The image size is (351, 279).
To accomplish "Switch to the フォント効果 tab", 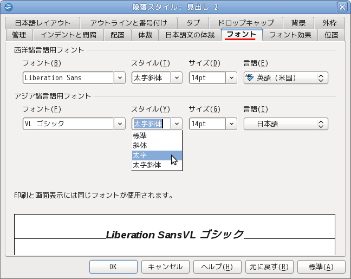I will coord(290,35).
